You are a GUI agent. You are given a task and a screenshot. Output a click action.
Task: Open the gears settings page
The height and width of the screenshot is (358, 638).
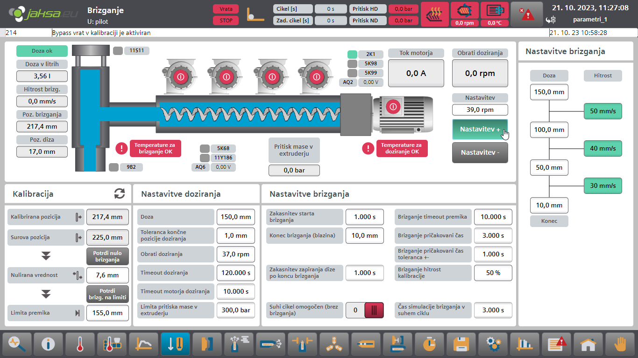pos(493,344)
